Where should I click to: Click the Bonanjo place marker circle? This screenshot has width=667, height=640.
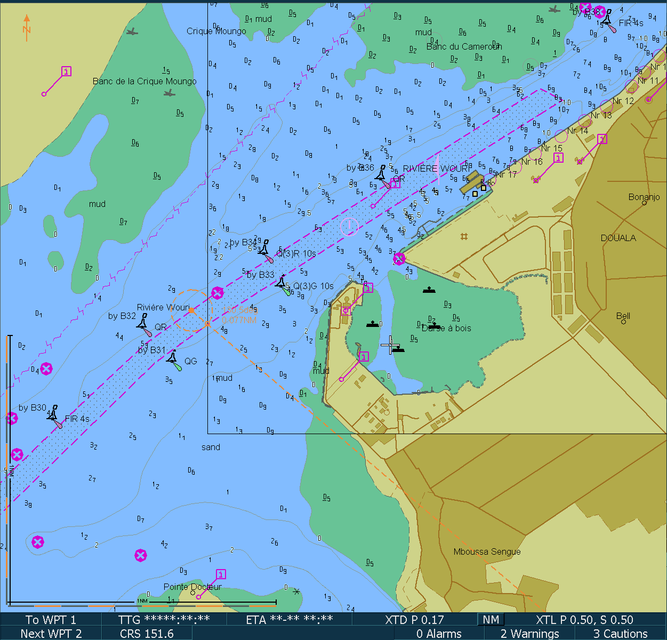pos(644,203)
